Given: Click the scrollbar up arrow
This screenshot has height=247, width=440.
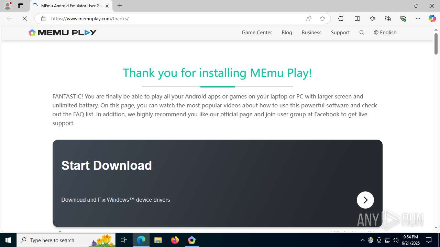Looking at the screenshot, I should [436, 30].
